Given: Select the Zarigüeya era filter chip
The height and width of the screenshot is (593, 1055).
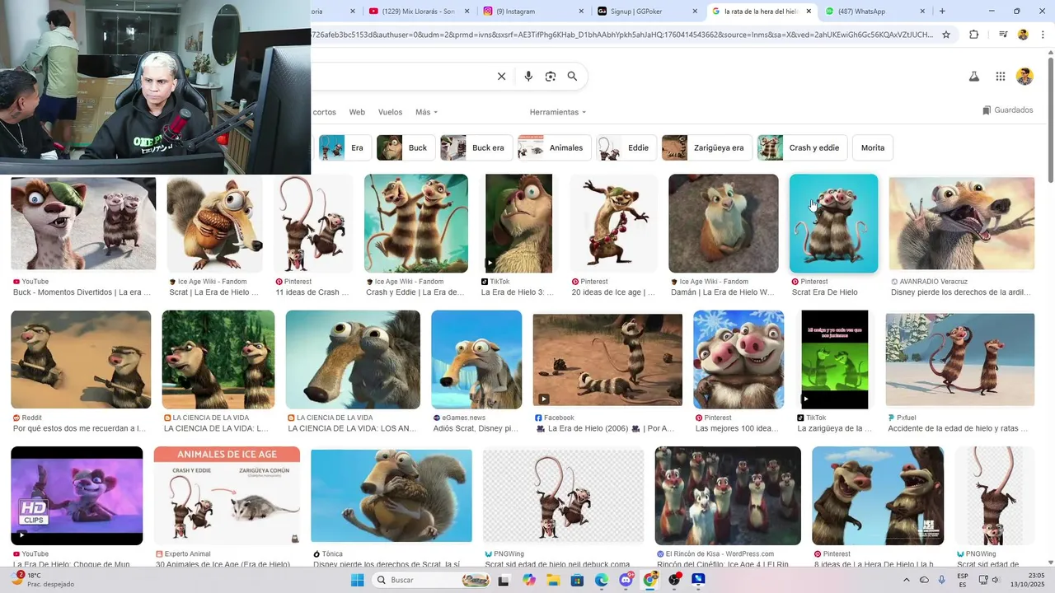Looking at the screenshot, I should pyautogui.click(x=707, y=147).
